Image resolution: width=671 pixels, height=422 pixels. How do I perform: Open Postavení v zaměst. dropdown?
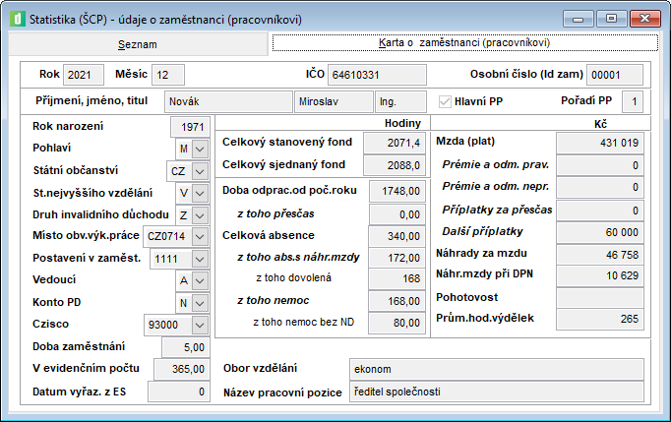(200, 259)
